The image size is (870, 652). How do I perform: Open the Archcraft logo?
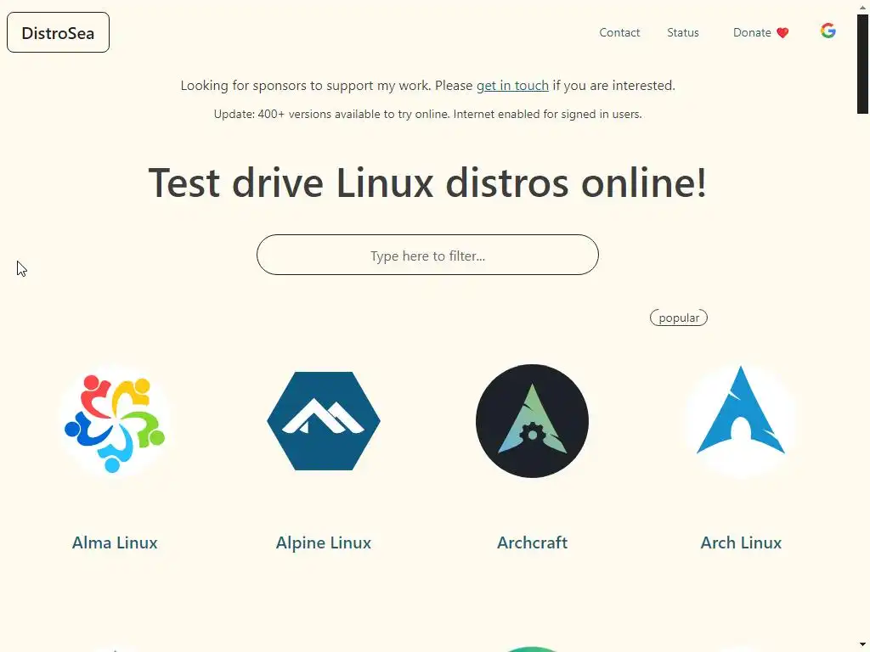pos(532,421)
